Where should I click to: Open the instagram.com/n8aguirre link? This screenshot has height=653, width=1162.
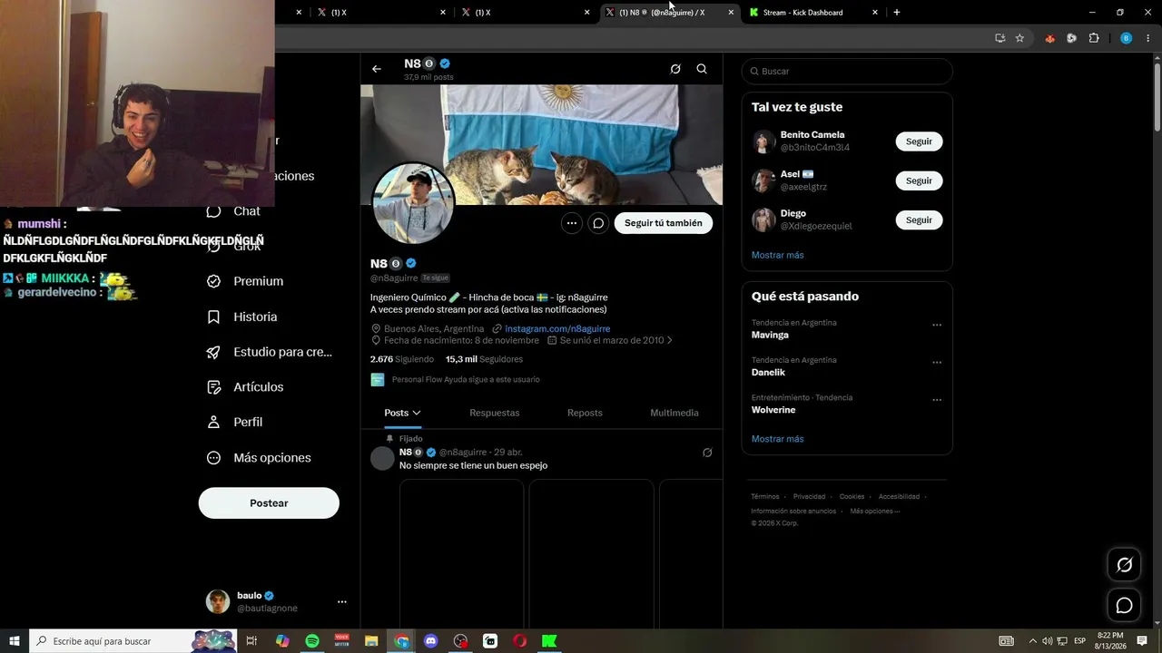pos(557,328)
